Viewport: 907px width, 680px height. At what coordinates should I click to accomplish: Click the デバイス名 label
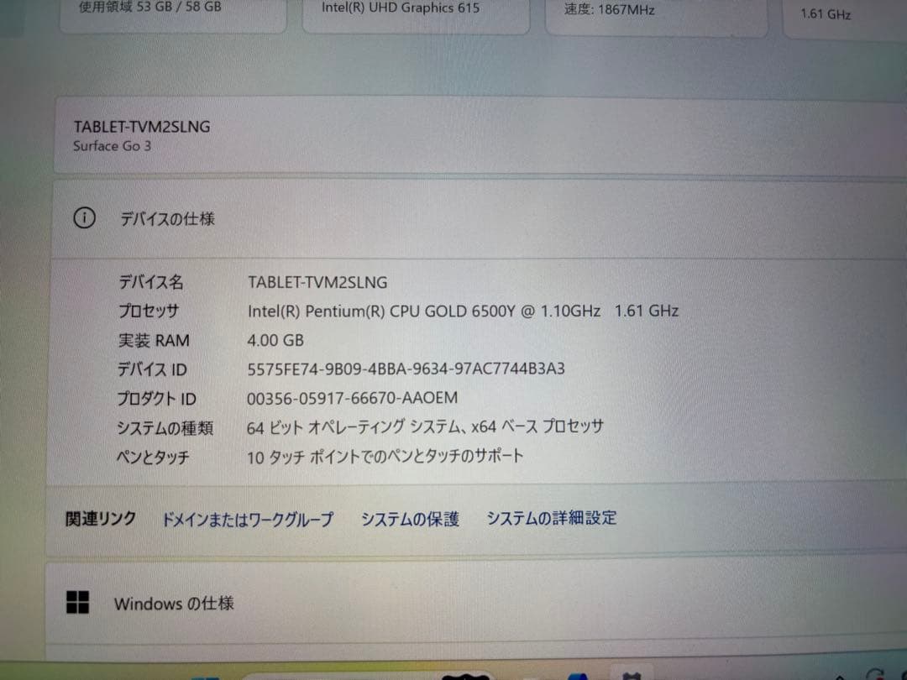pos(151,282)
